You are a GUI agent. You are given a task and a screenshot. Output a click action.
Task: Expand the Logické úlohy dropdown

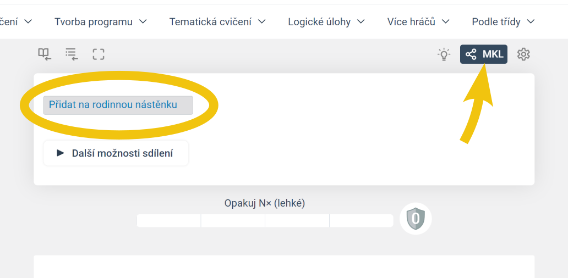tap(326, 22)
